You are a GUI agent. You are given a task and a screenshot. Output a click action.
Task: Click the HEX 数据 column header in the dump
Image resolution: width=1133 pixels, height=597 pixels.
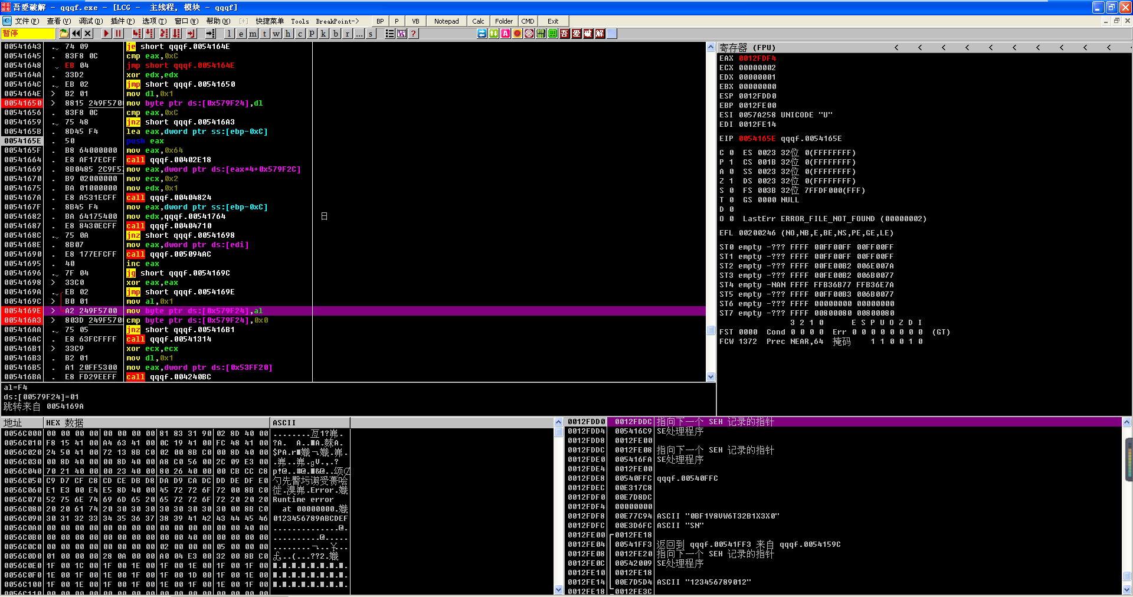157,423
